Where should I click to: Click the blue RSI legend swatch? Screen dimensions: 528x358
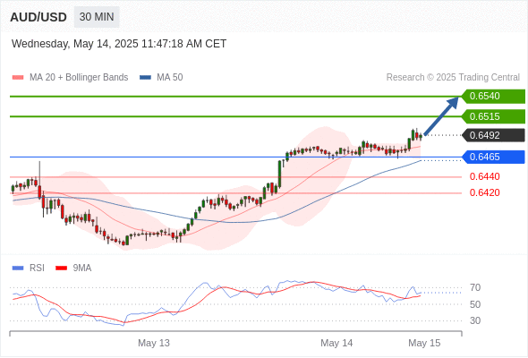coord(18,268)
